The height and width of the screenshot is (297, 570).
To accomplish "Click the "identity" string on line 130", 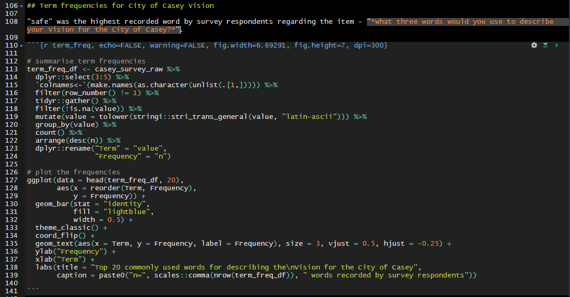I will click(124, 204).
